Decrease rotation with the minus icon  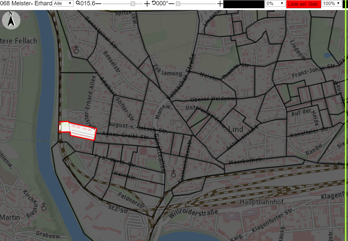[171, 4]
